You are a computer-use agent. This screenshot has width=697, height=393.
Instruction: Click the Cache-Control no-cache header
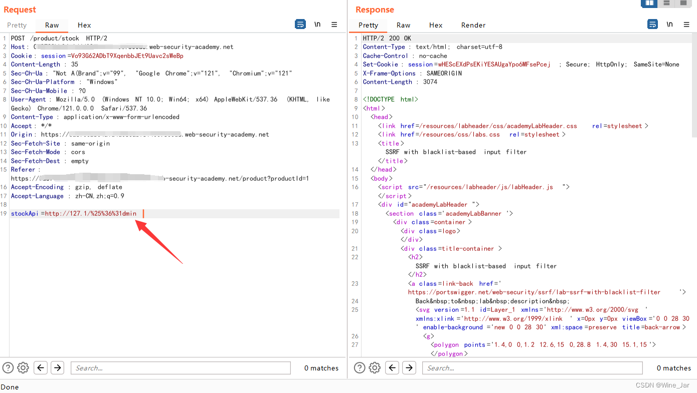point(405,56)
